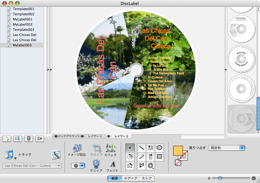Select Mylabel003 in the label list
The image size is (260, 183).
click(21, 45)
